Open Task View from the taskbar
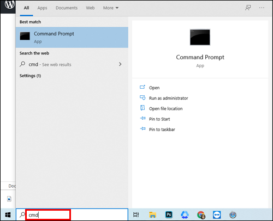 pos(136,215)
